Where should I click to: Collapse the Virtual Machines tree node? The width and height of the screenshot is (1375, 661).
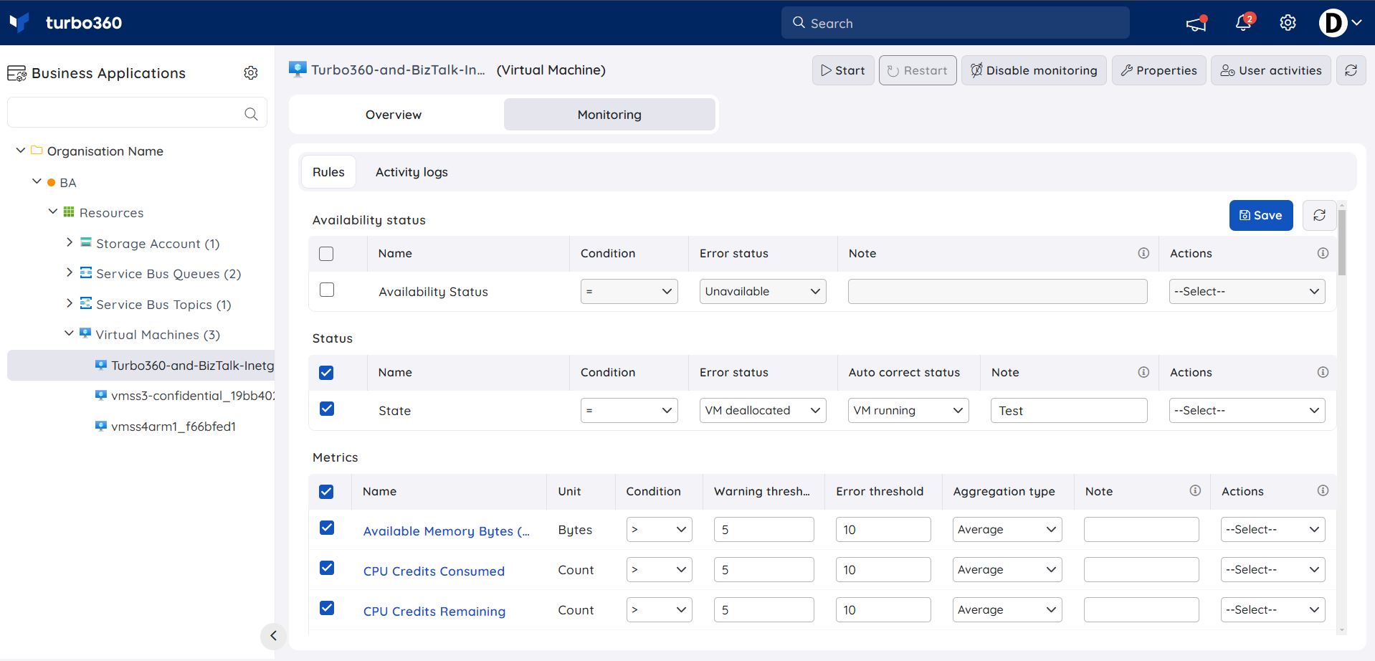(69, 333)
